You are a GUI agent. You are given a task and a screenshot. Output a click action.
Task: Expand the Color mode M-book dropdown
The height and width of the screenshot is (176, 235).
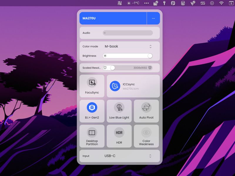coord(150,46)
